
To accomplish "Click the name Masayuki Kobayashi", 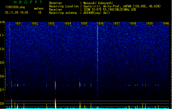I will click(x=98, y=3).
